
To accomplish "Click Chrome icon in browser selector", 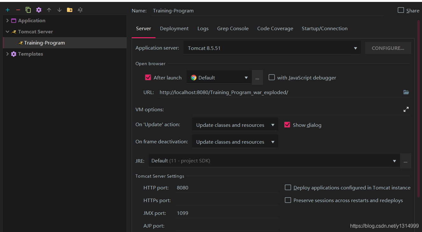I will tap(194, 78).
